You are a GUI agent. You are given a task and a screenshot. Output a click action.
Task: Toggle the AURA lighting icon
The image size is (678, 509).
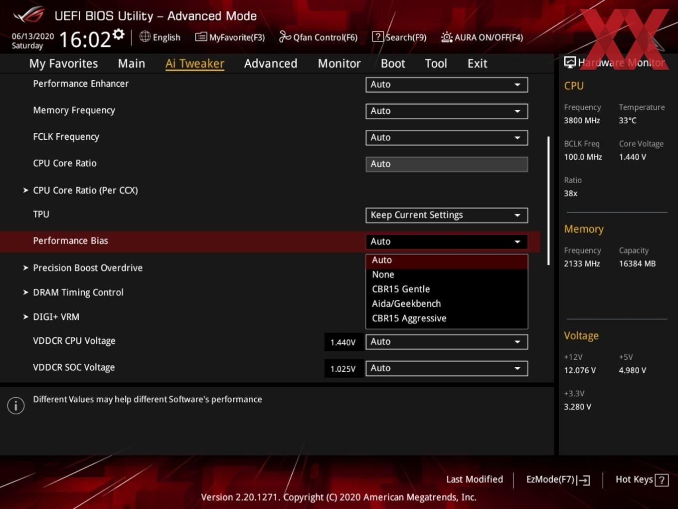pos(447,37)
